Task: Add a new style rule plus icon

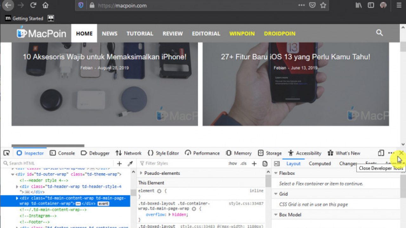Action: click(254, 163)
